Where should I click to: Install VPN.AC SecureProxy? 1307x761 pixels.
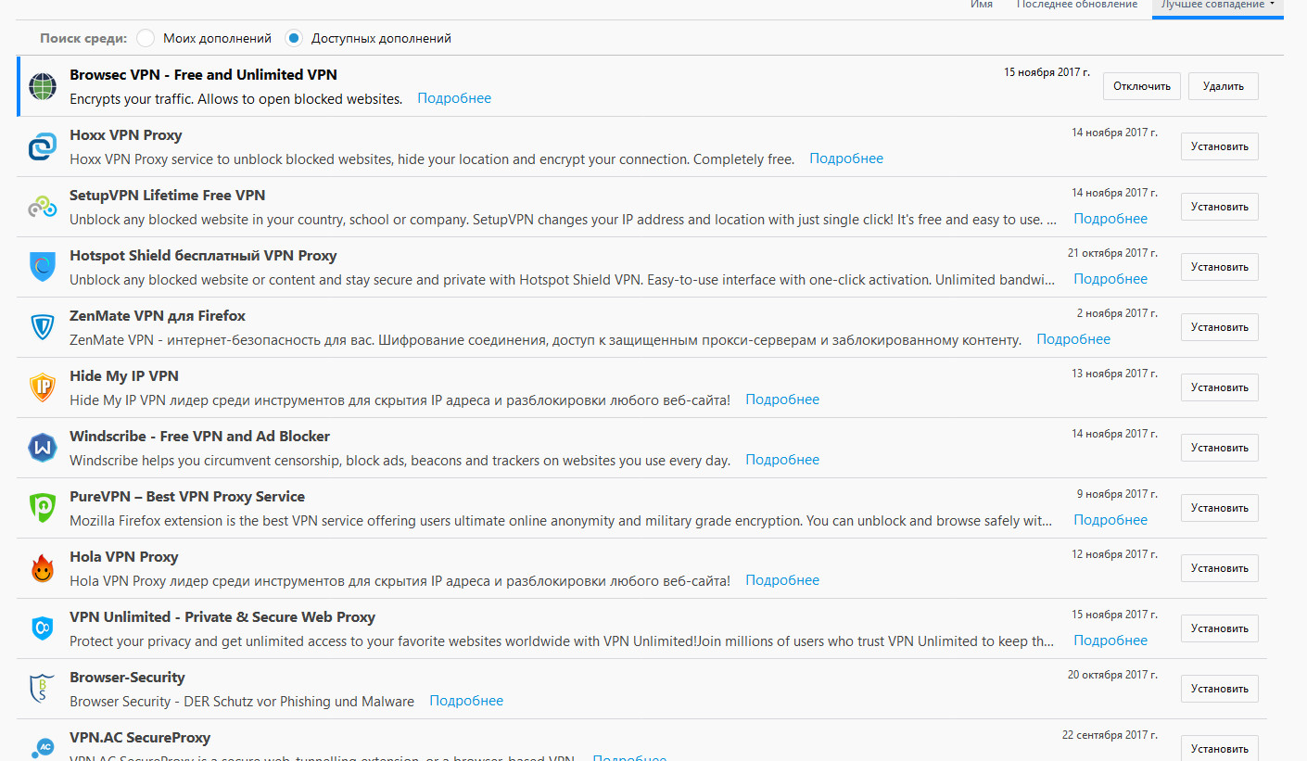pos(1220,748)
